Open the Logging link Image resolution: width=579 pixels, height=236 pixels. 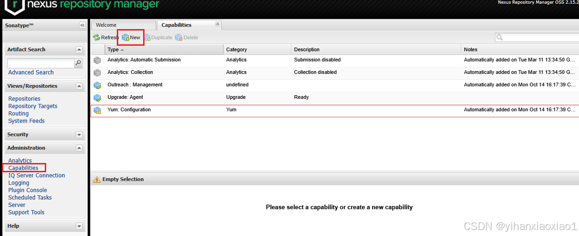pos(18,183)
